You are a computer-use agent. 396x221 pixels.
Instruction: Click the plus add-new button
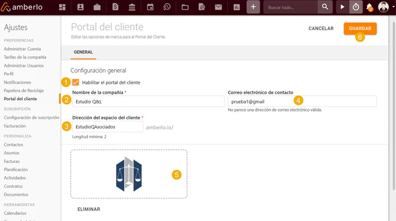[x=253, y=7]
